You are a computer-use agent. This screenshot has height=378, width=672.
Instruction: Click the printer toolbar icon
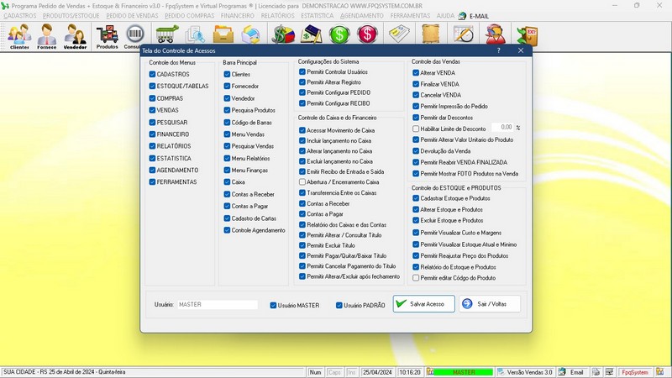(x=250, y=34)
